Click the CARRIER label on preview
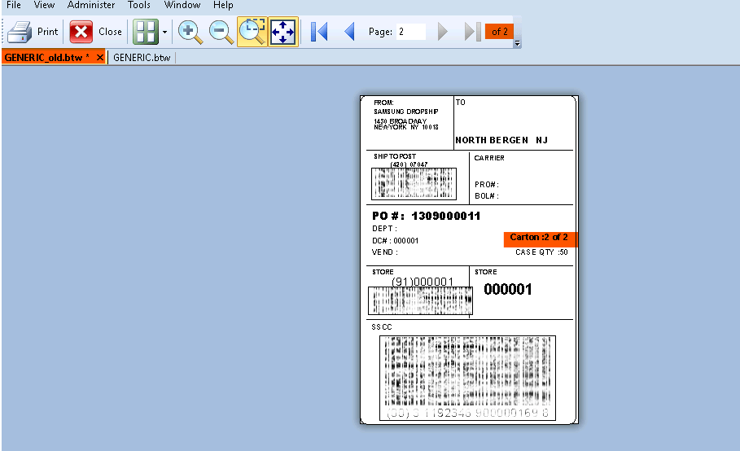740x451 pixels. (489, 158)
